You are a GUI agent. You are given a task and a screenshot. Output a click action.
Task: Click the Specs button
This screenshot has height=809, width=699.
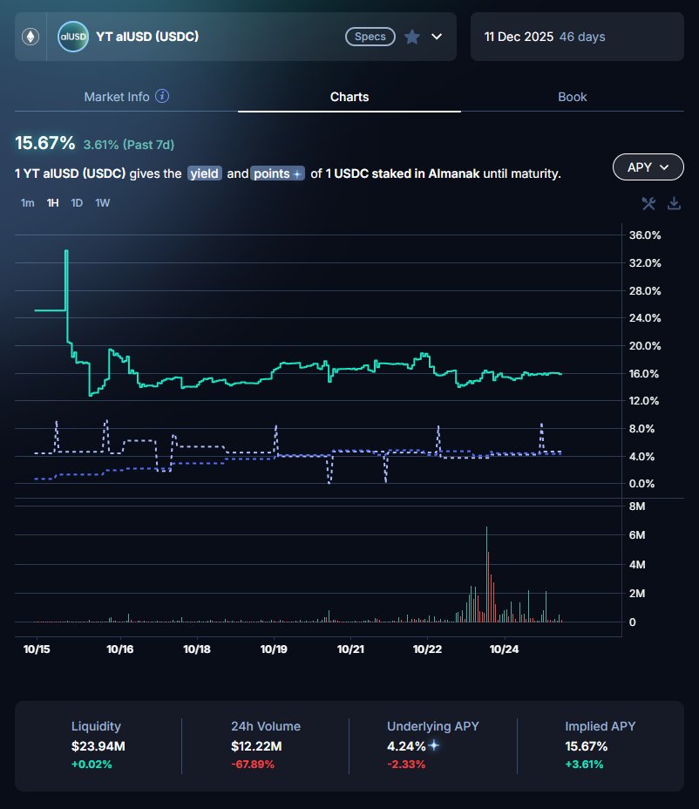pyautogui.click(x=371, y=37)
